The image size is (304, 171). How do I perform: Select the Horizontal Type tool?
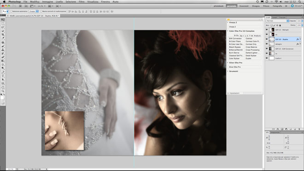(3, 76)
